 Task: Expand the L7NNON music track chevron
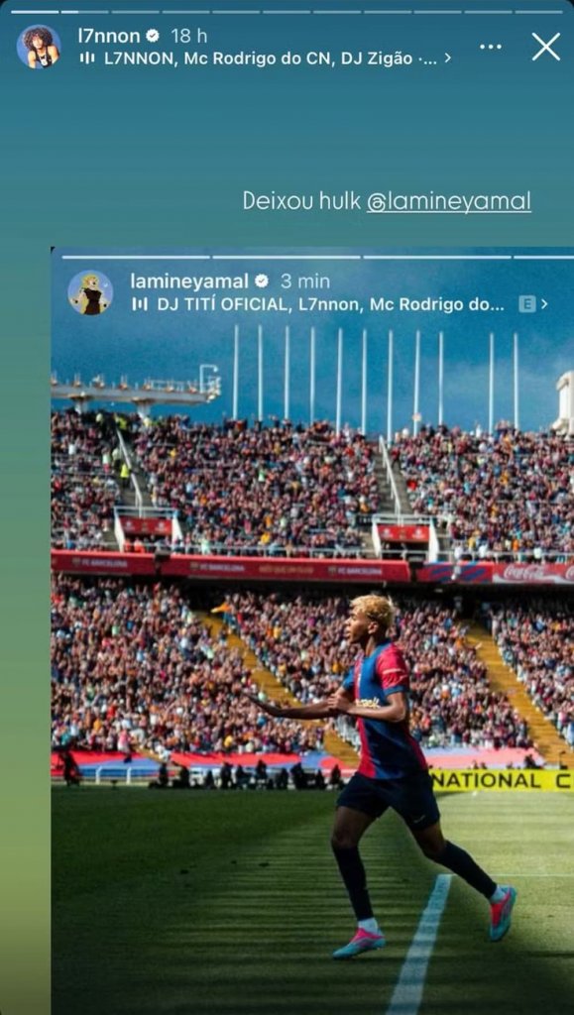[x=448, y=58]
